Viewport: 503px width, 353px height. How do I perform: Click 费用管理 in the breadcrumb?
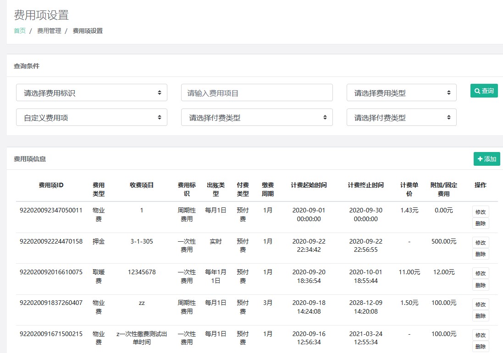click(x=49, y=31)
